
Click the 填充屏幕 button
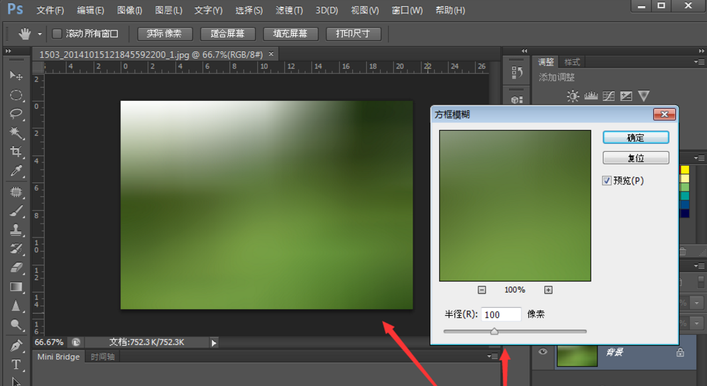pyautogui.click(x=290, y=34)
